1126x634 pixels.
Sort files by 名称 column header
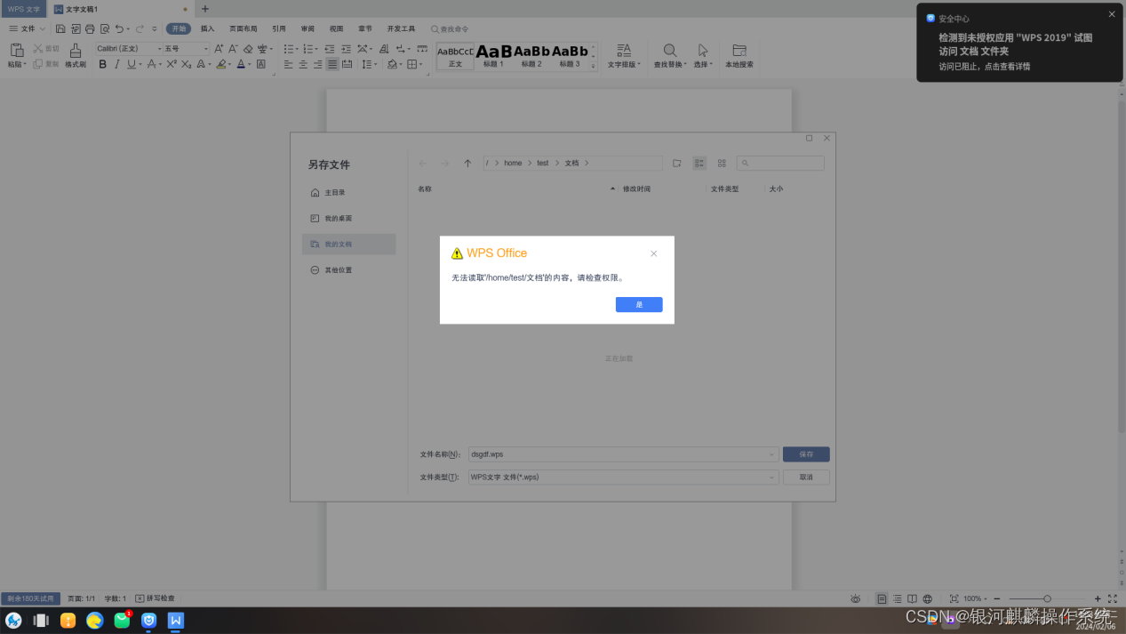425,189
